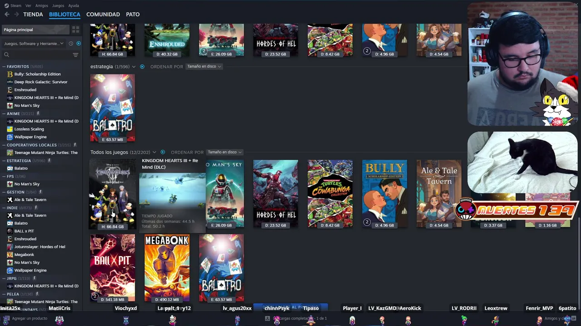Open Megabonk cover art
Screen dimensions: 581x326
(x=167, y=268)
